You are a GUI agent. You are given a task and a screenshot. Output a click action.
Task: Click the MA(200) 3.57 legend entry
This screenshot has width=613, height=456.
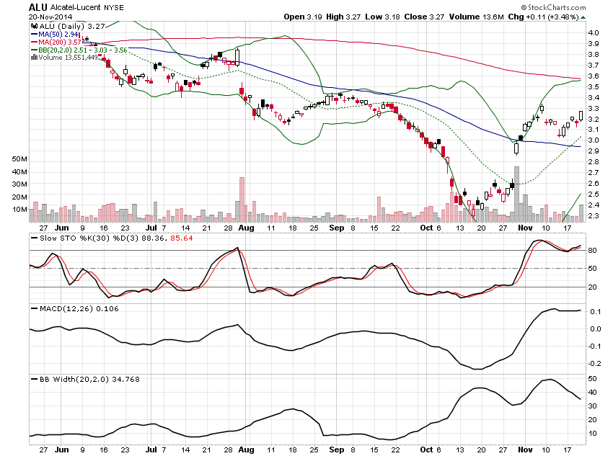point(60,42)
